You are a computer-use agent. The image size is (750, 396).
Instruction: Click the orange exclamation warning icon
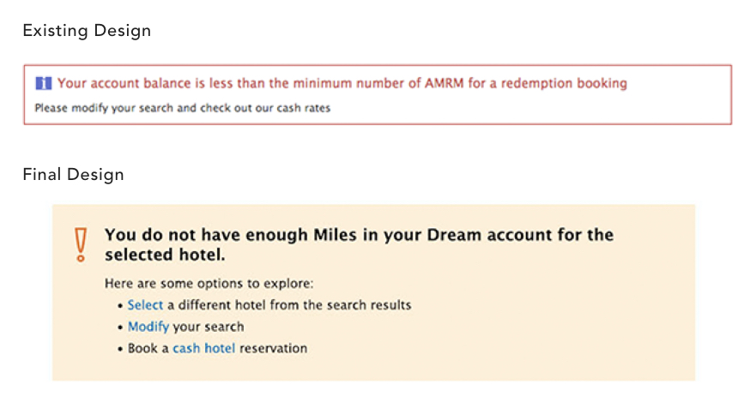(81, 244)
